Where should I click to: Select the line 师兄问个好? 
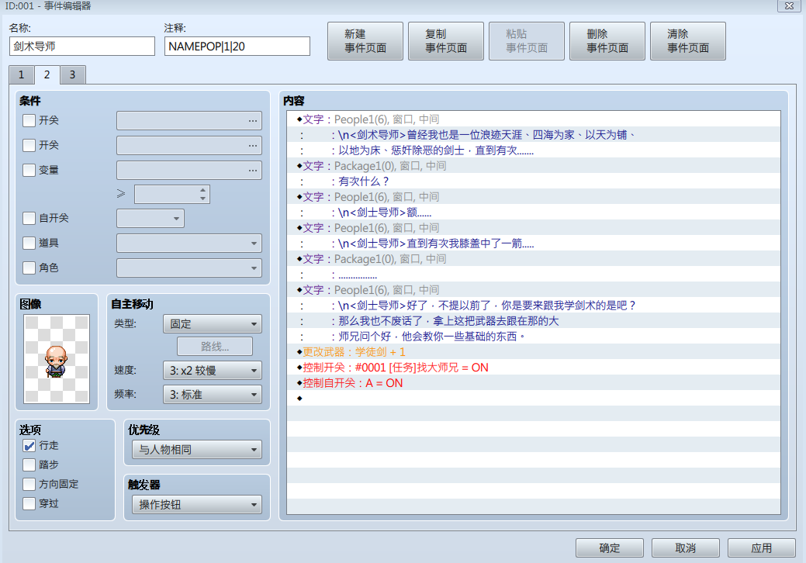[534, 337]
